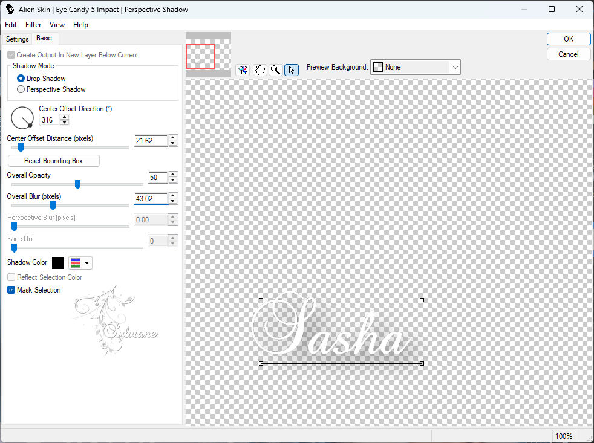Image resolution: width=594 pixels, height=443 pixels.
Task: Open the View menu
Action: pos(57,25)
